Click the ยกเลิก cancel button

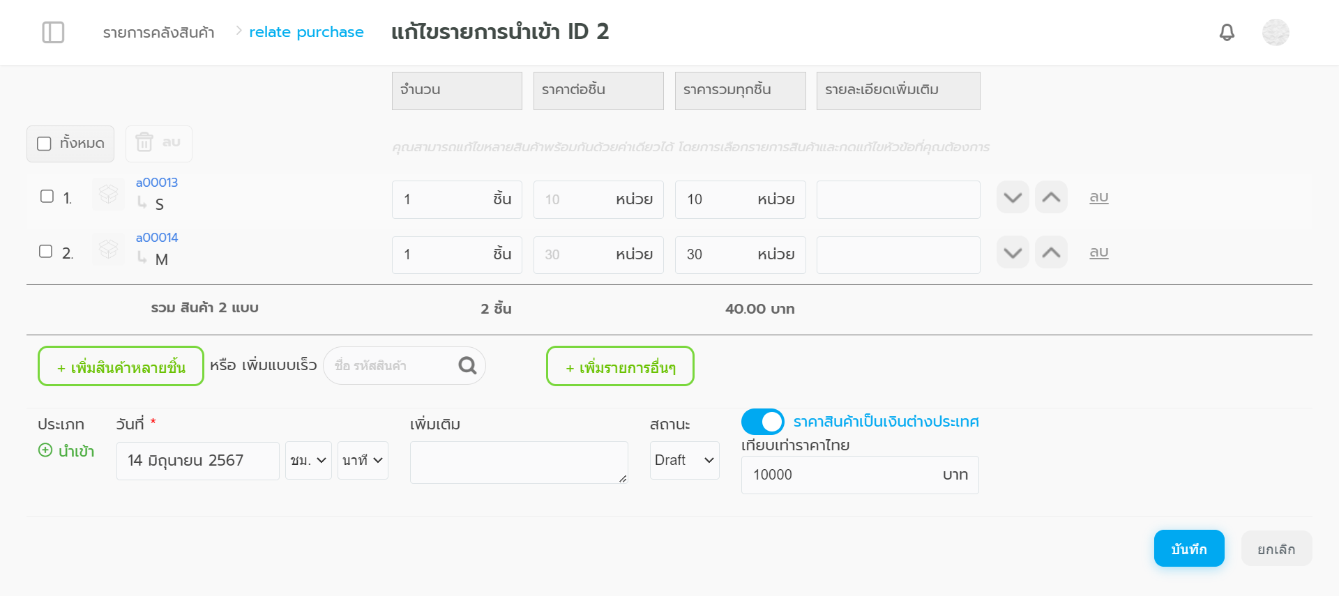[1276, 549]
